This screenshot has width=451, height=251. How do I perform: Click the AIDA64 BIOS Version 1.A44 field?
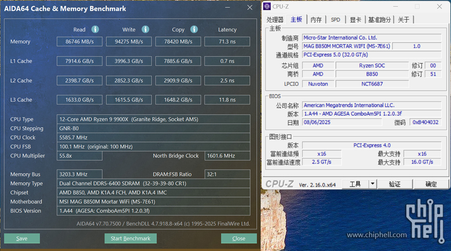pos(153,211)
